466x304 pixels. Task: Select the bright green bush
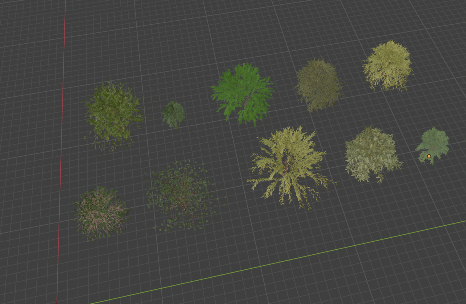click(243, 94)
